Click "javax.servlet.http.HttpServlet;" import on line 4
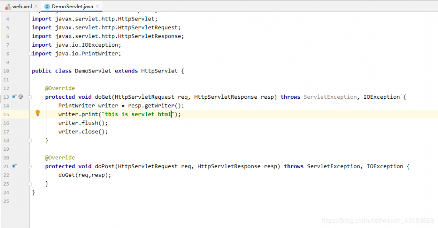Image resolution: width=438 pixels, height=228 pixels. coord(106,19)
